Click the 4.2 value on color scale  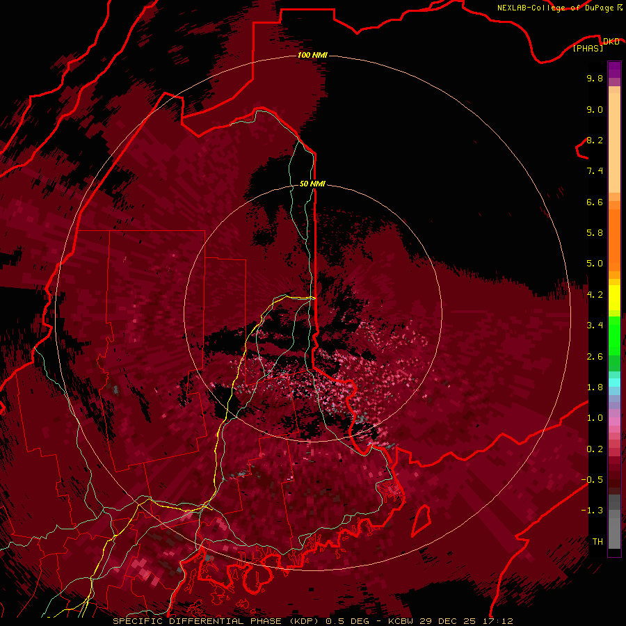tap(595, 295)
